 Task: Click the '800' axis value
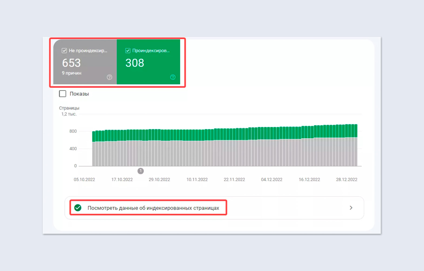pos(73,131)
